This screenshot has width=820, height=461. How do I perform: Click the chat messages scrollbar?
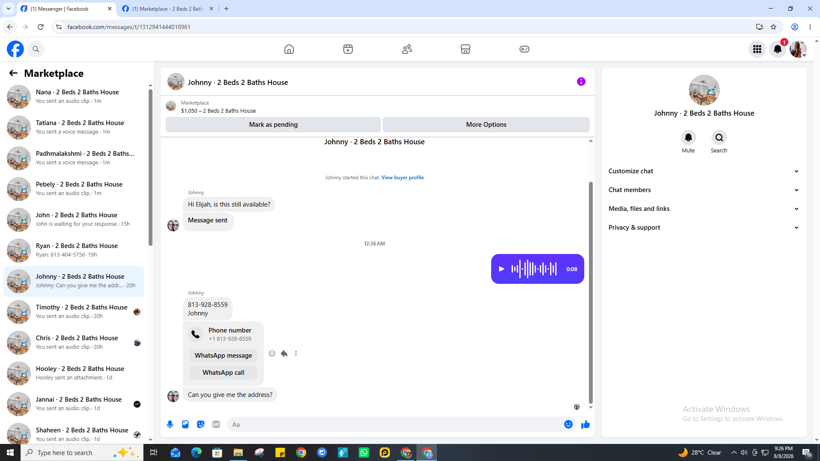591,292
